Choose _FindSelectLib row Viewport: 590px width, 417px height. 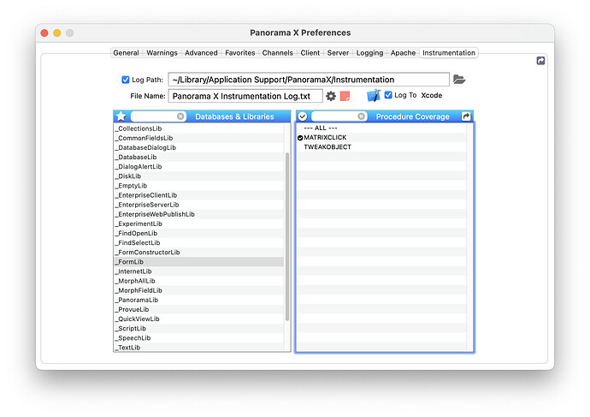(199, 242)
